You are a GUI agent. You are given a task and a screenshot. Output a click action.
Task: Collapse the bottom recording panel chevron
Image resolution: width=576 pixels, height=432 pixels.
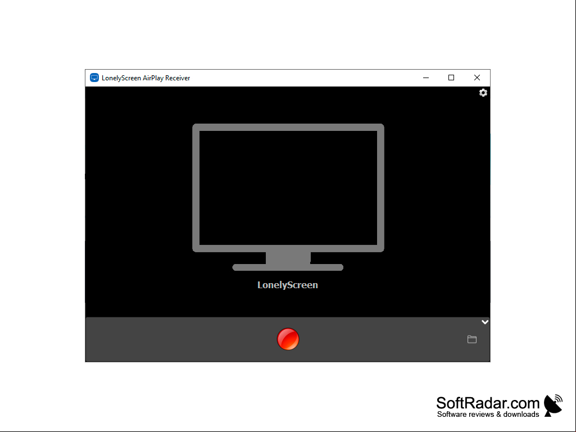(x=485, y=322)
